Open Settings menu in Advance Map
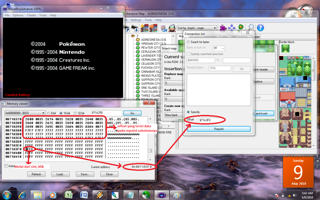Viewport: 320px width, 200px height. pos(136,20)
